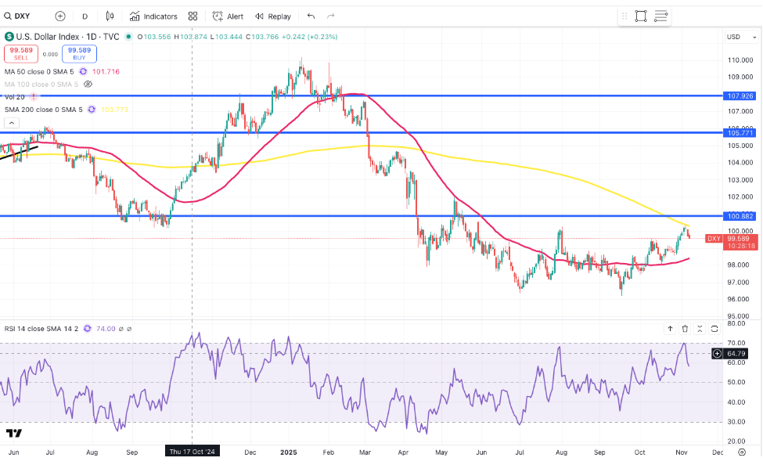Open the candlestick chart type selector

110,16
